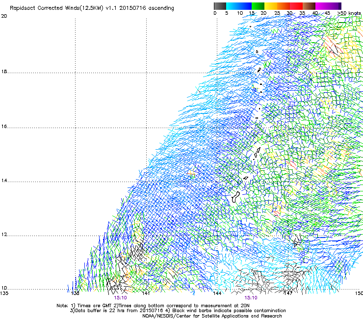The image size is (363, 319).
Task: Select the magenta 40-45 knots legend swatch
Action: tap(322, 6)
